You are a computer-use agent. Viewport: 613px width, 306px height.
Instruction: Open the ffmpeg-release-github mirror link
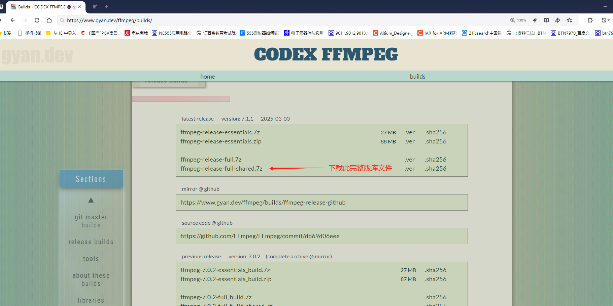pos(263,203)
